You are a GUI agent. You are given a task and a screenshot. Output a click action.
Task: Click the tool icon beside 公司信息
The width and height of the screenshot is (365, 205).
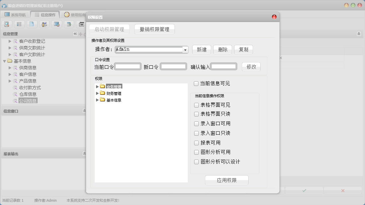[x=15, y=101]
